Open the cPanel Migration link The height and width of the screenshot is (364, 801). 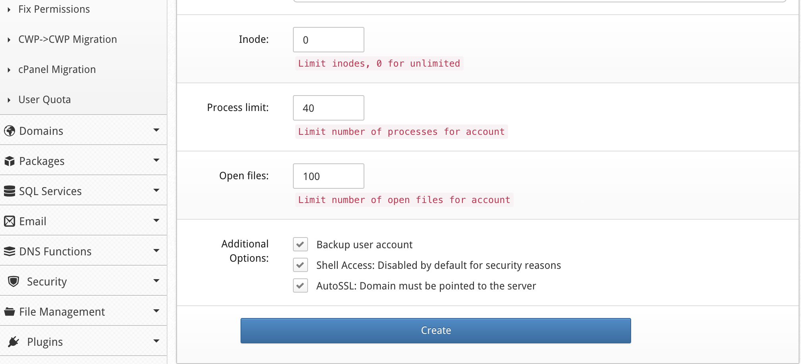[57, 70]
